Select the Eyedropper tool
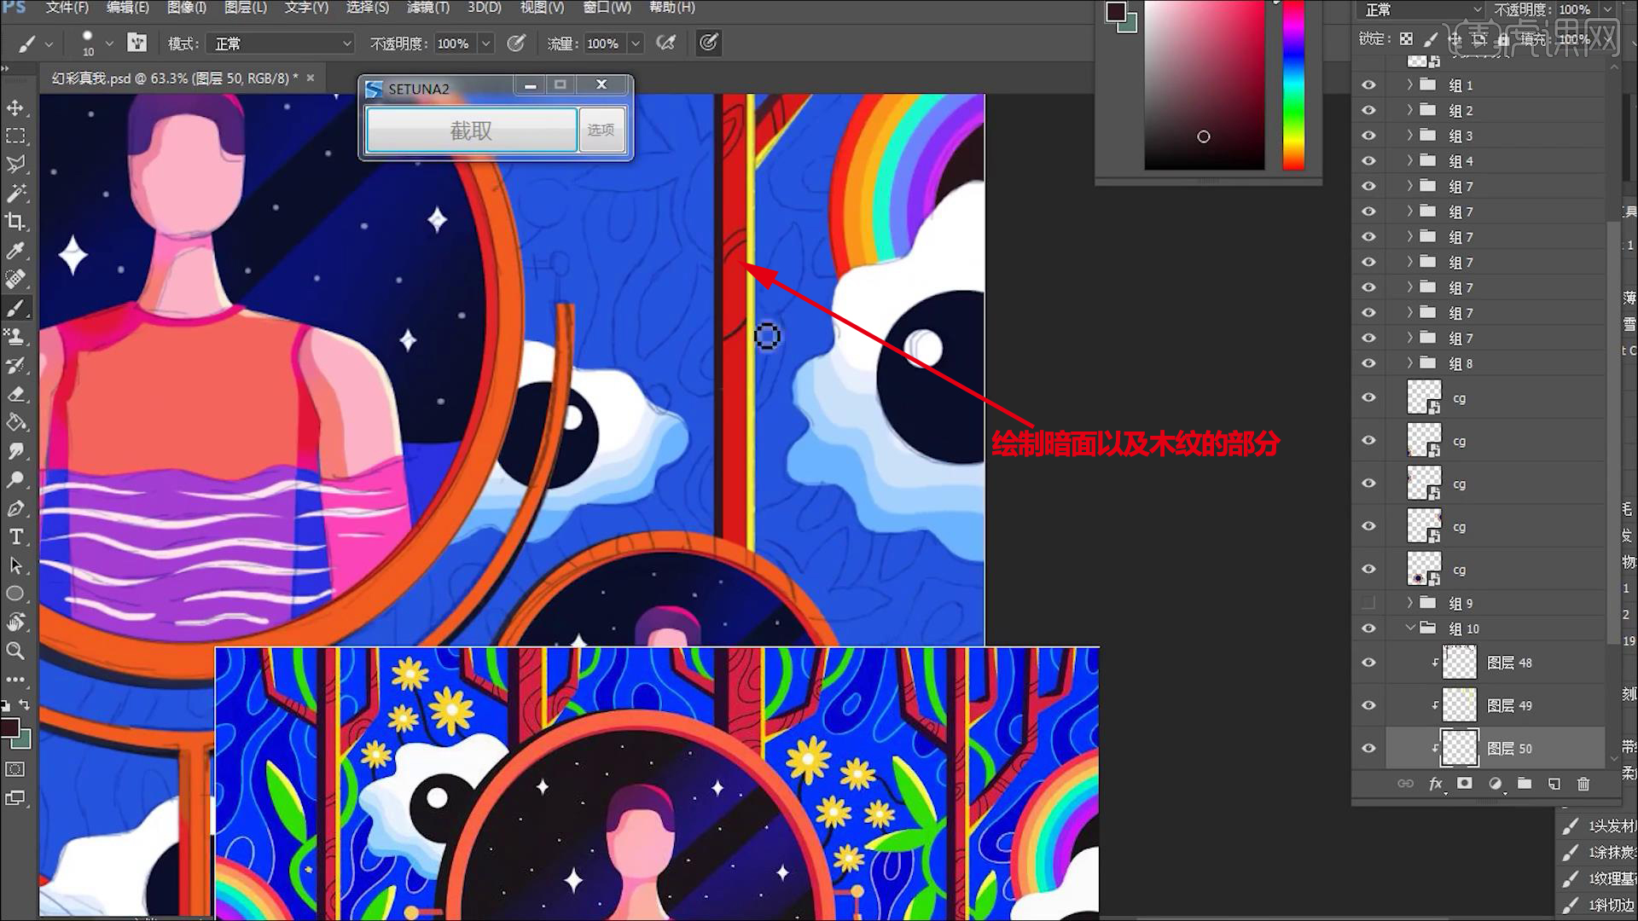This screenshot has height=921, width=1638. point(15,251)
